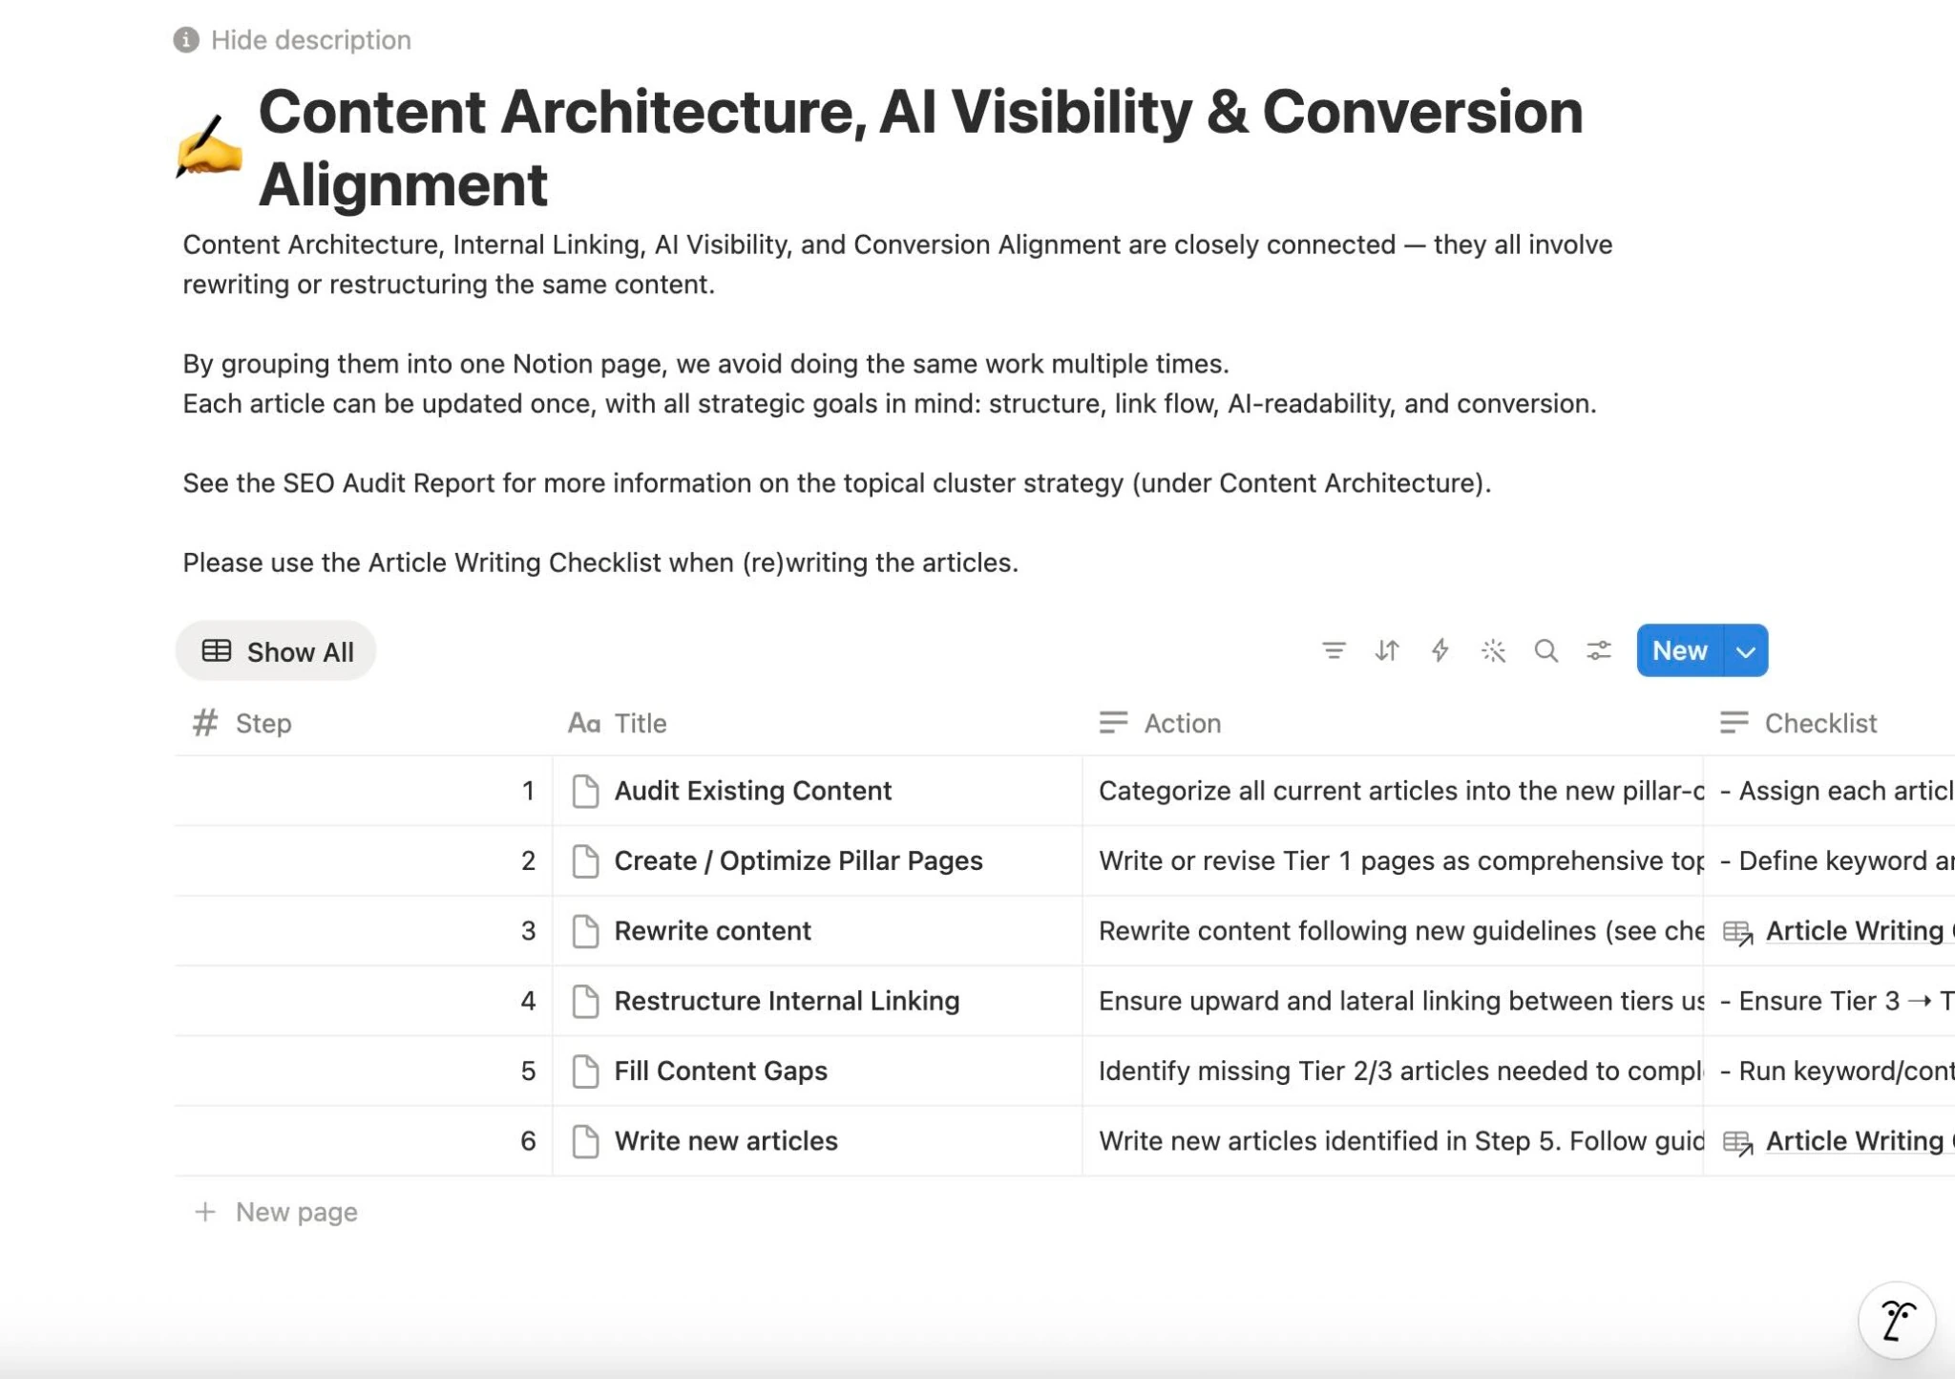Screen dimensions: 1955x1379
Task: Select Action cell 'Identify missing Tier 2/3 articles'
Action: 1393,1071
